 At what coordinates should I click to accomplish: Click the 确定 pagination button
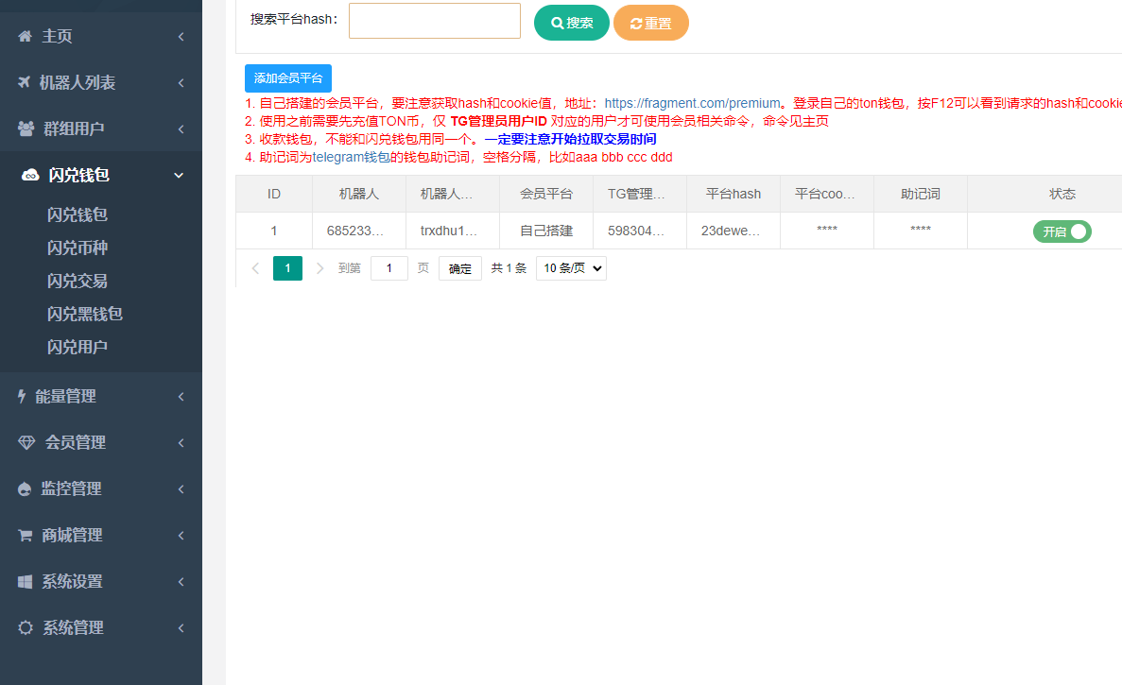pyautogui.click(x=460, y=268)
